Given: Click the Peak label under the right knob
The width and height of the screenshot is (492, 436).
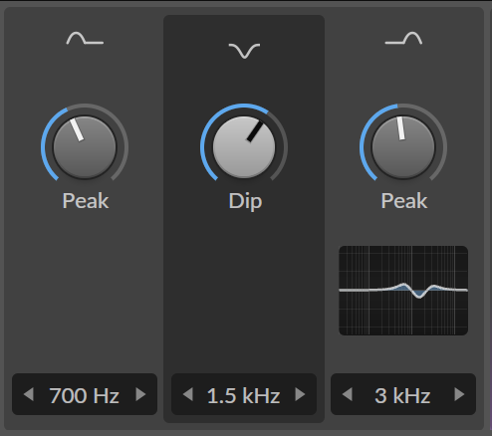Looking at the screenshot, I should click(404, 201).
